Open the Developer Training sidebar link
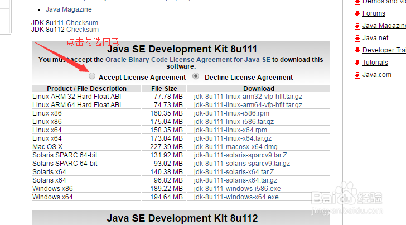This screenshot has height=225, width=406. tap(384, 50)
